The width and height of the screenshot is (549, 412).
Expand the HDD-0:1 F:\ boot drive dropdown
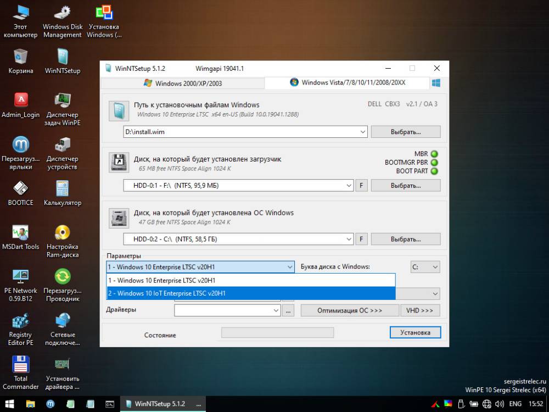point(349,186)
